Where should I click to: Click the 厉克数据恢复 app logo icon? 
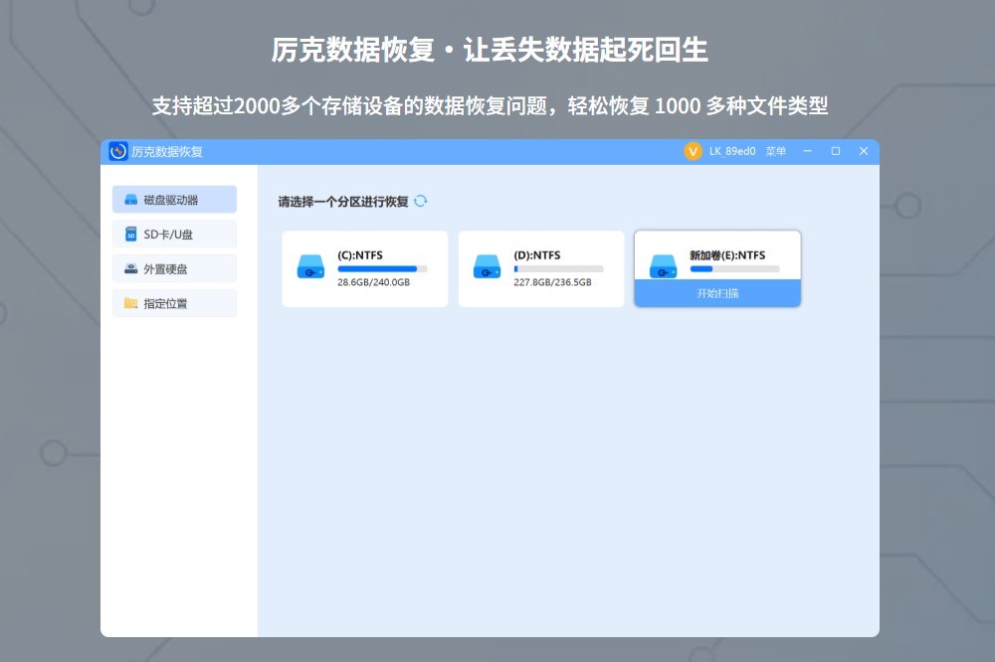tap(118, 151)
